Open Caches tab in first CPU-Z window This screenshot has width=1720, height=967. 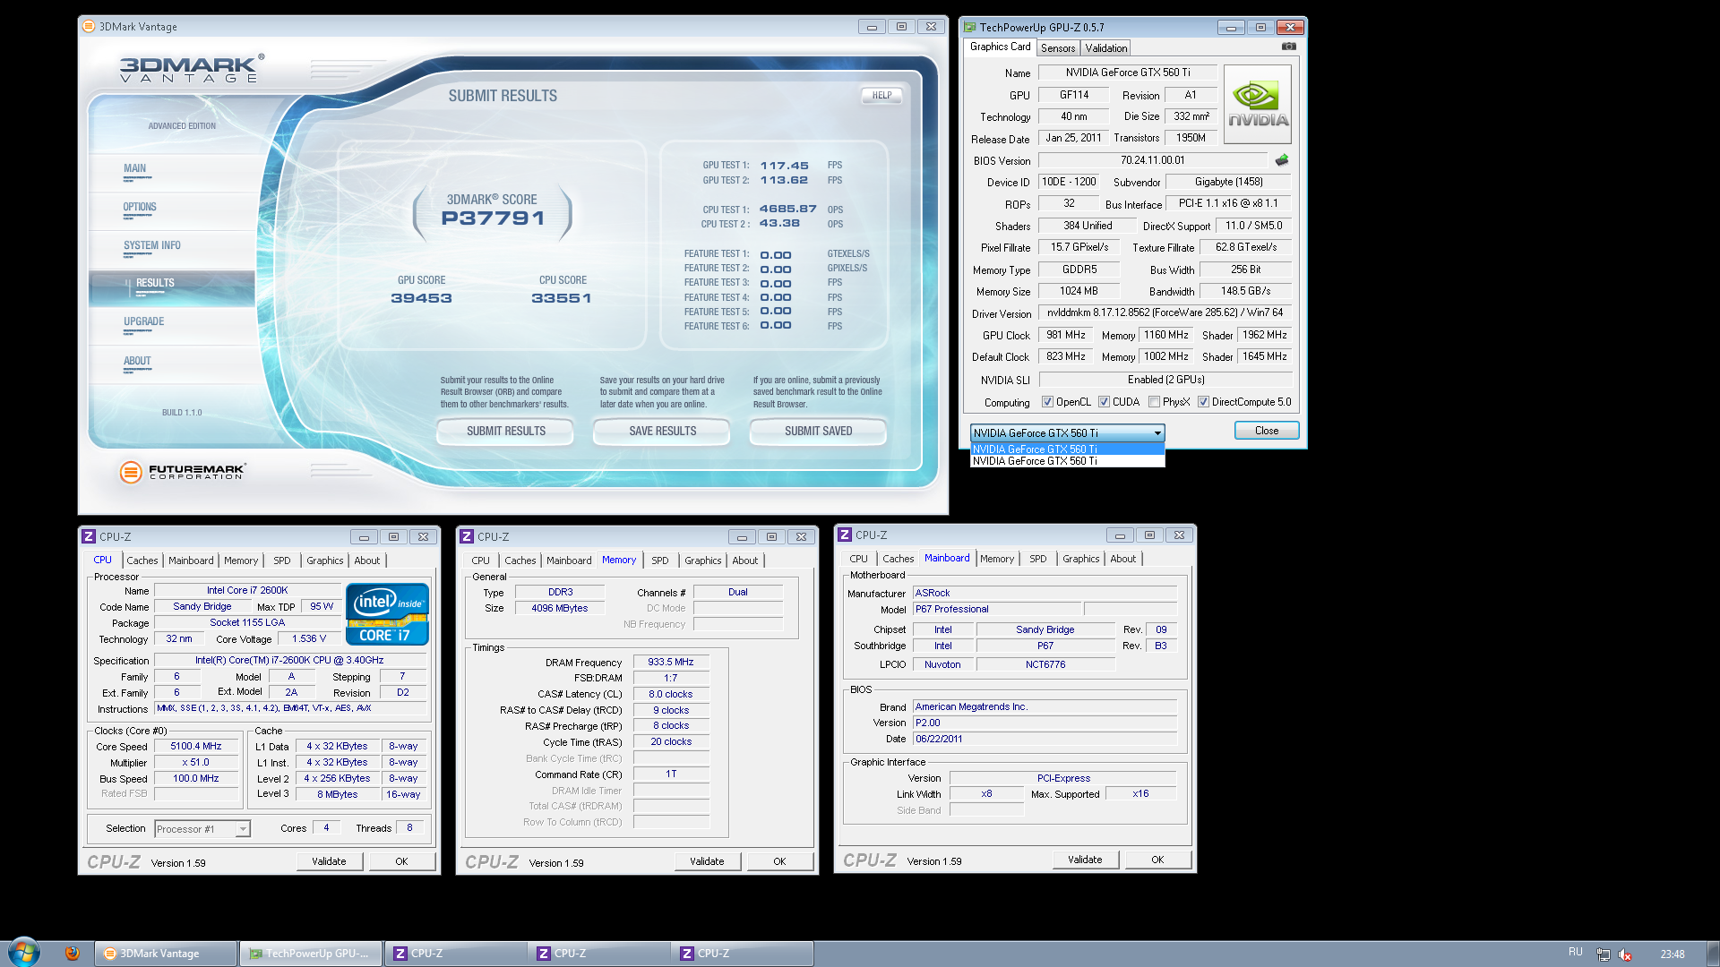pos(142,561)
